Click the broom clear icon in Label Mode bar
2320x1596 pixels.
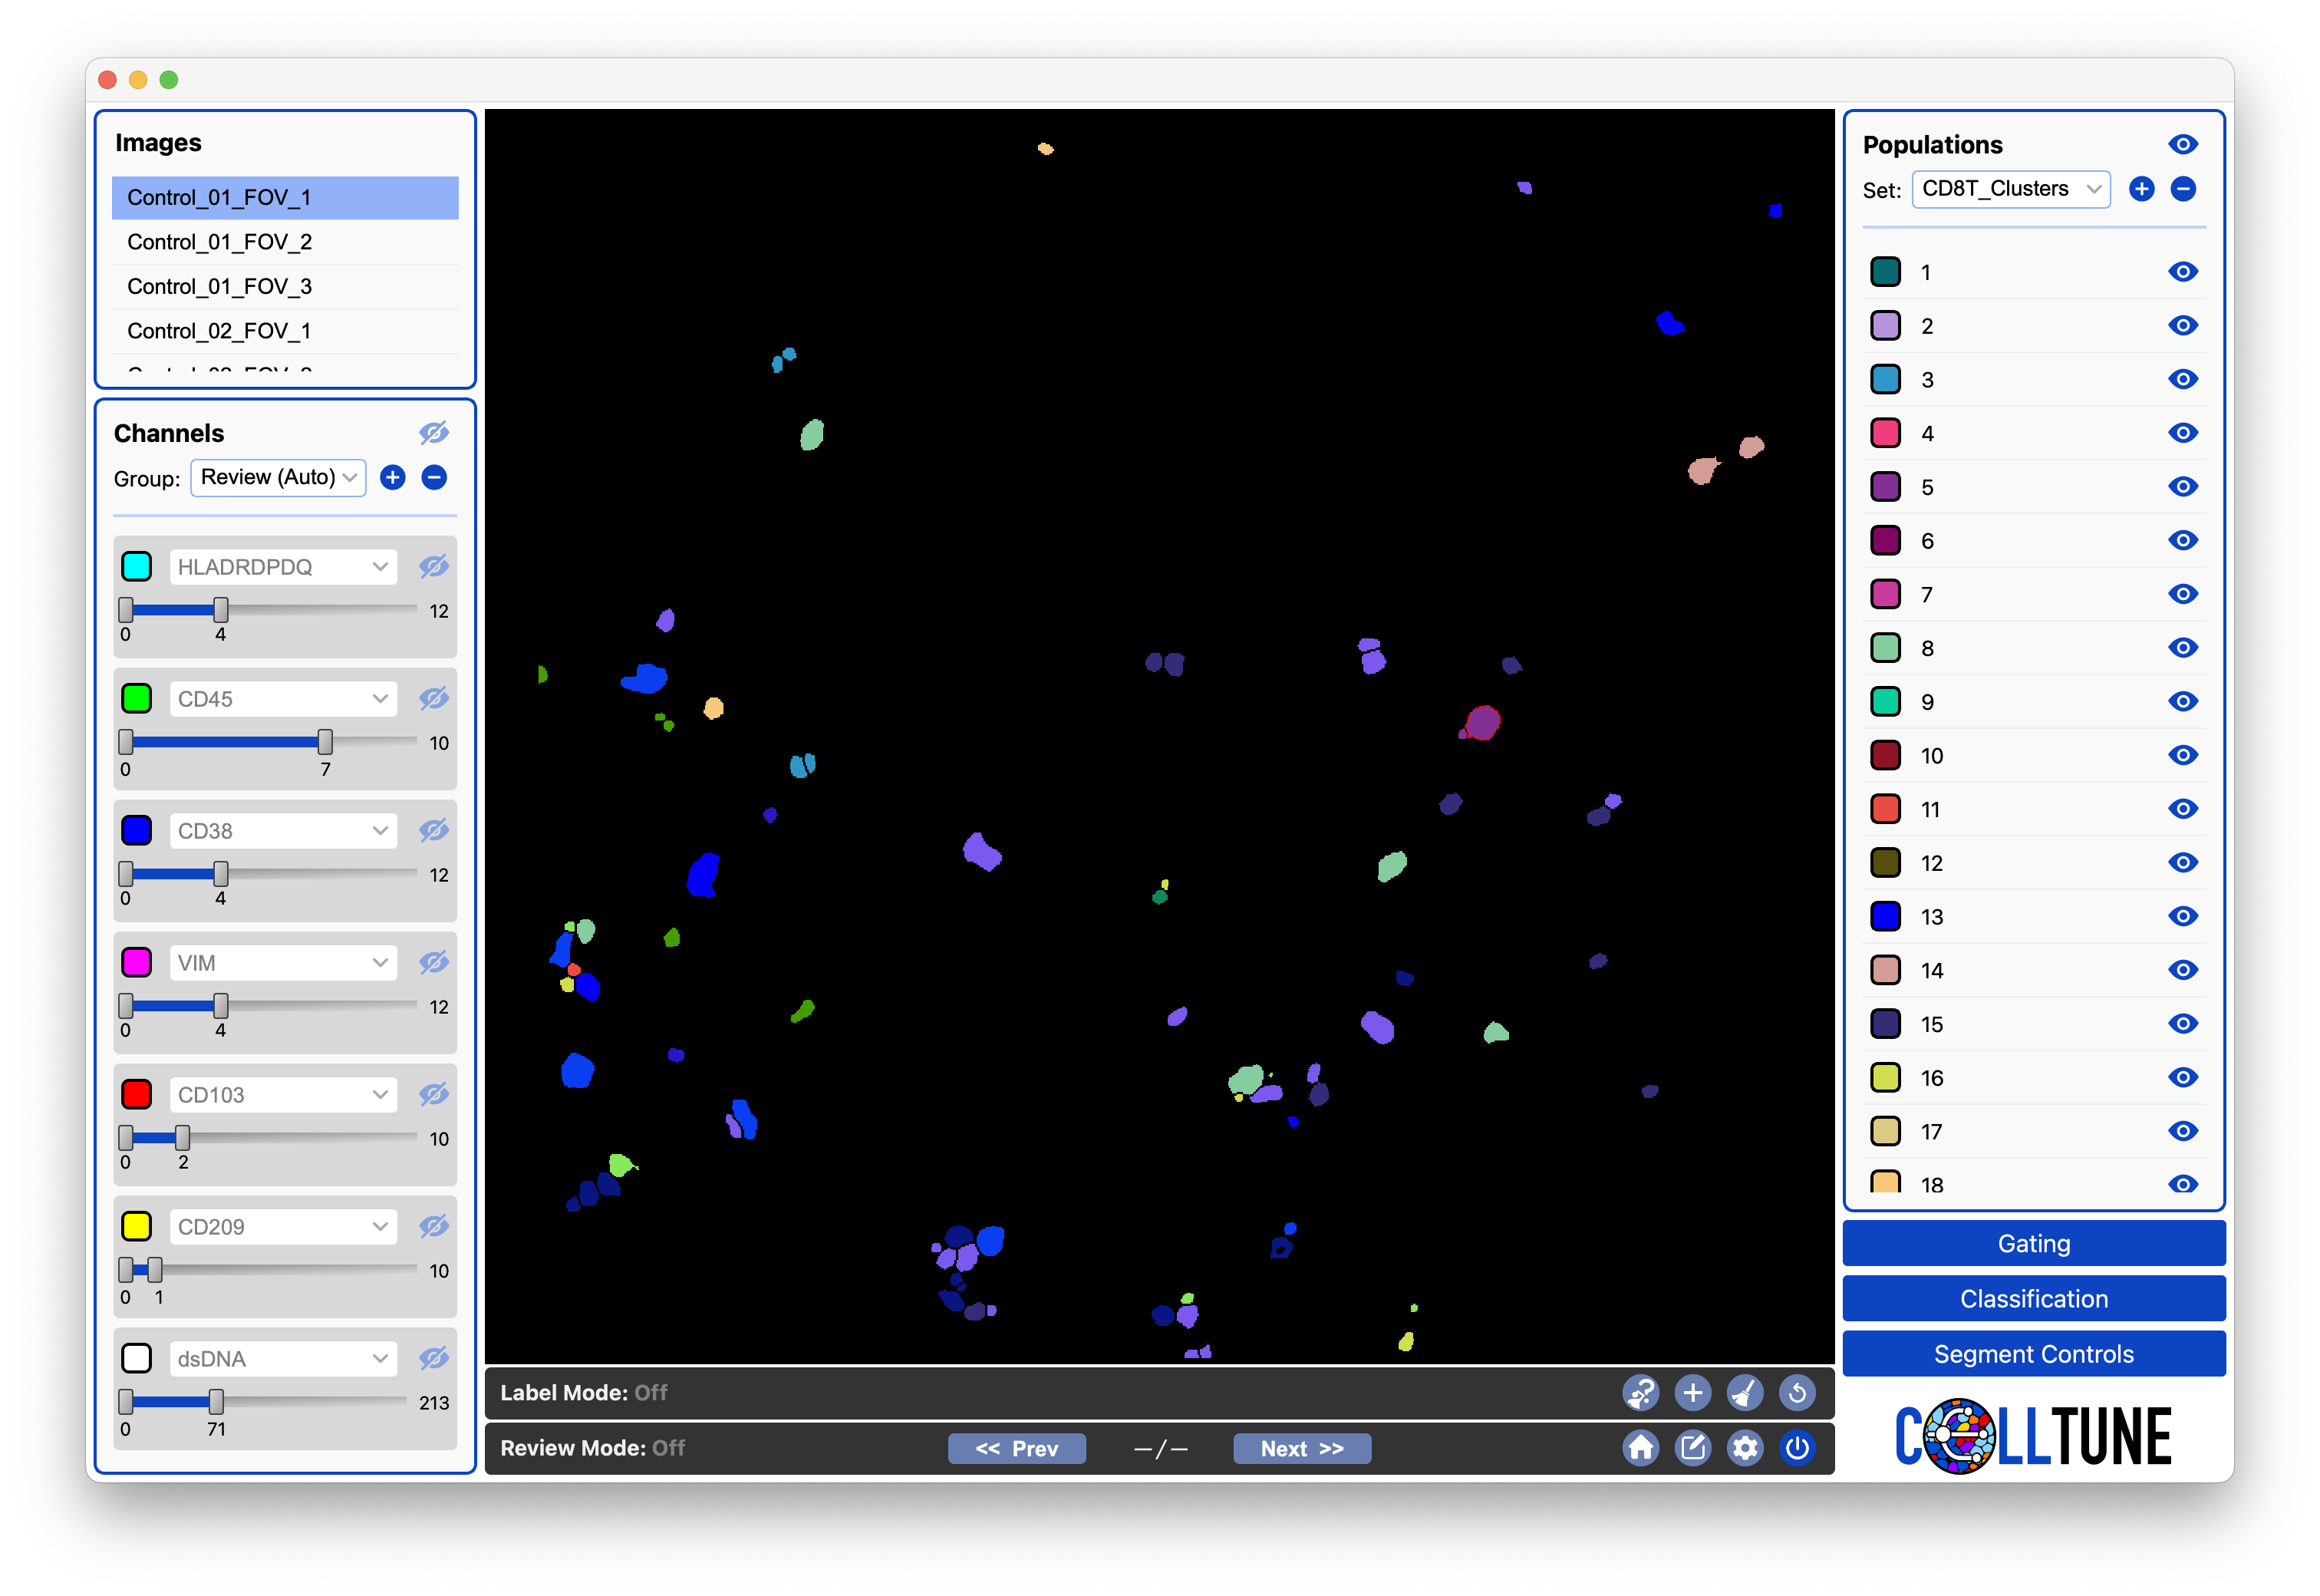pyautogui.click(x=1746, y=1392)
